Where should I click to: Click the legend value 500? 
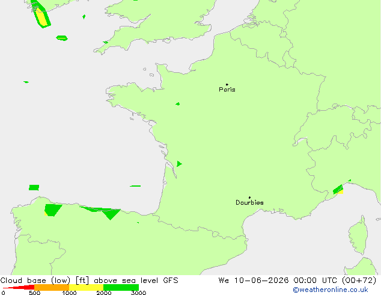click(34, 293)
